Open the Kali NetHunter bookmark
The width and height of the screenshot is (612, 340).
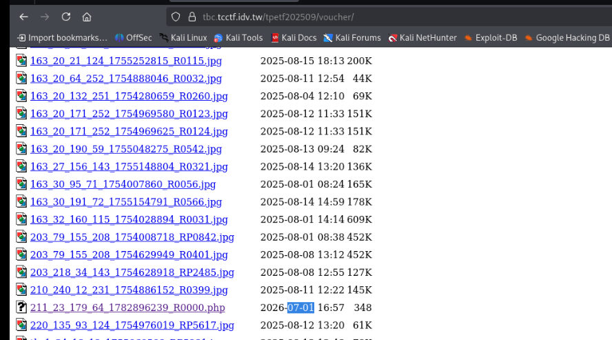(422, 38)
